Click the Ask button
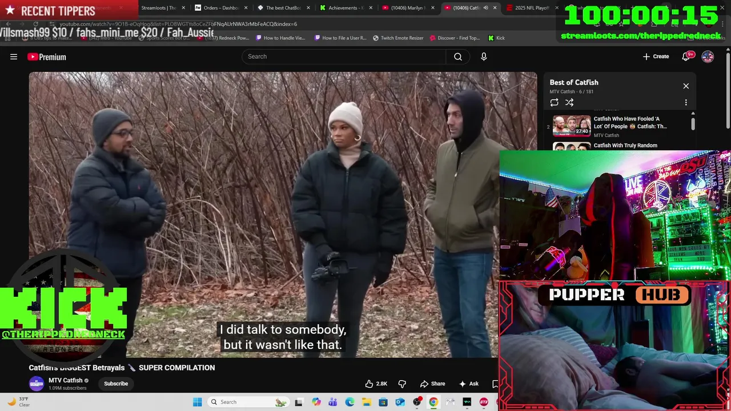This screenshot has width=731, height=411. (x=468, y=384)
